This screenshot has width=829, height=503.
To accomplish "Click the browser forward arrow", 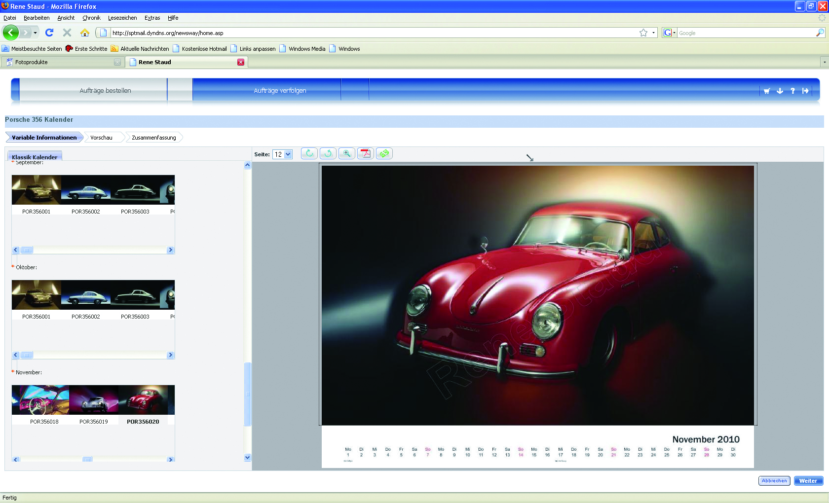I will (x=26, y=33).
